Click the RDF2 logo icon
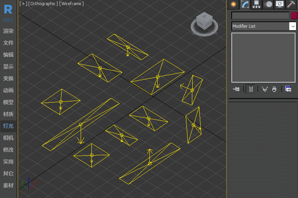Image resolution: width=298 pixels, height=198 pixels. [8, 13]
